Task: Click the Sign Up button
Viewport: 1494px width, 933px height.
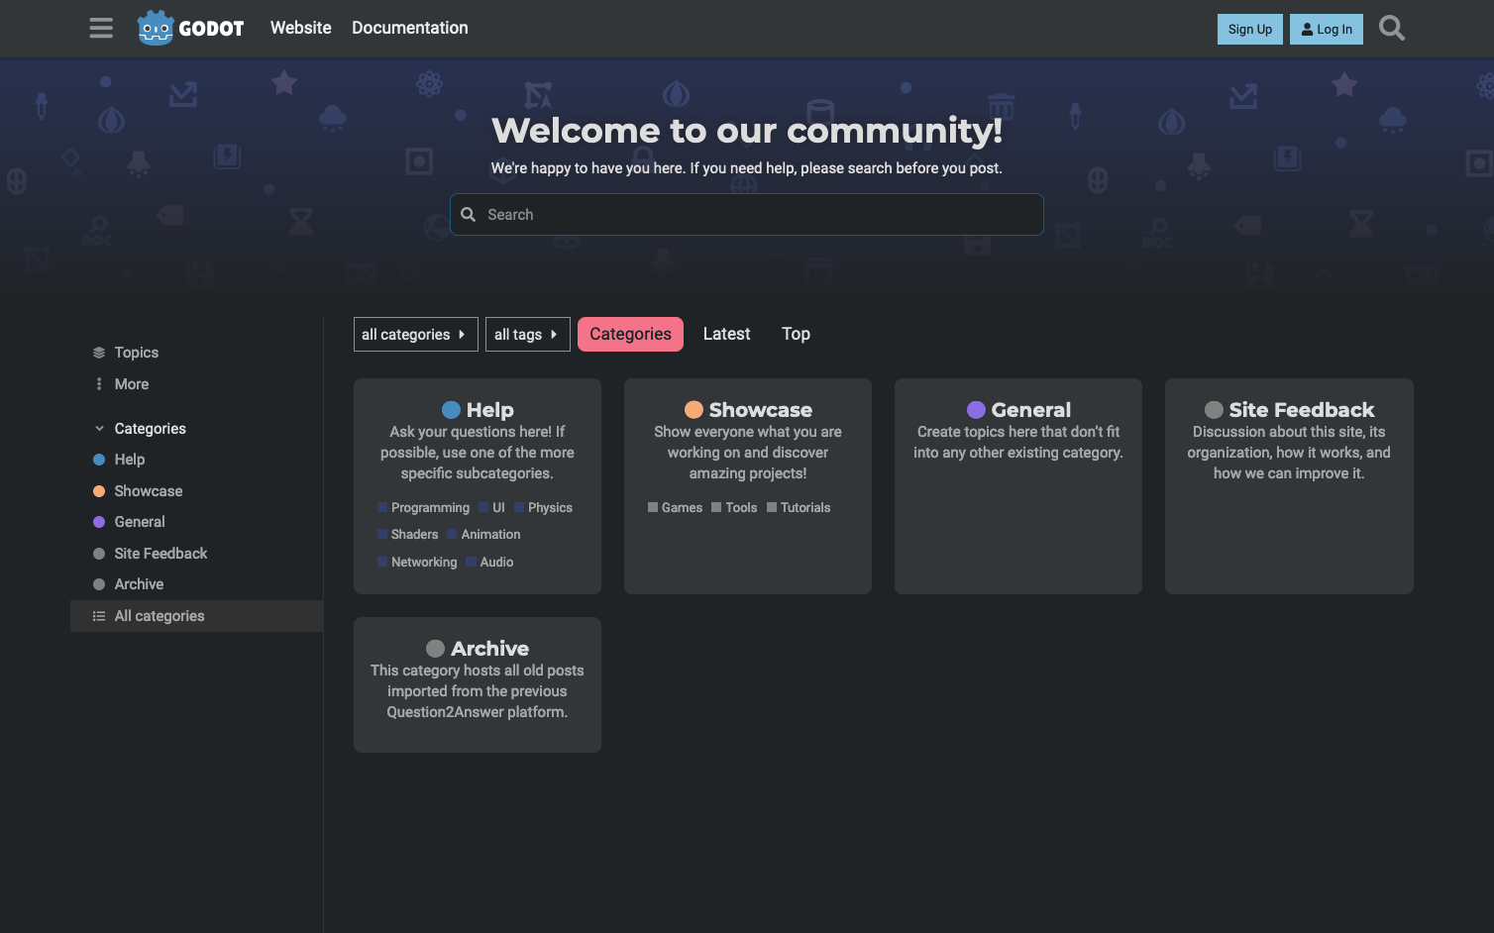Action: (x=1249, y=29)
